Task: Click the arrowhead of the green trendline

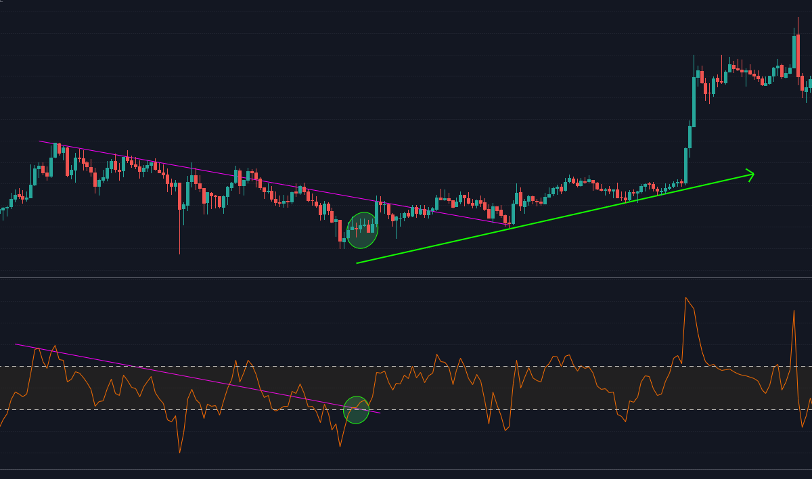Action: 751,175
